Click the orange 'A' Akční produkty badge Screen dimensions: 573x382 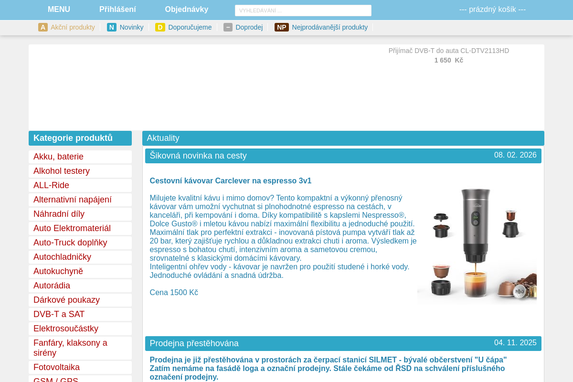[x=43, y=27]
